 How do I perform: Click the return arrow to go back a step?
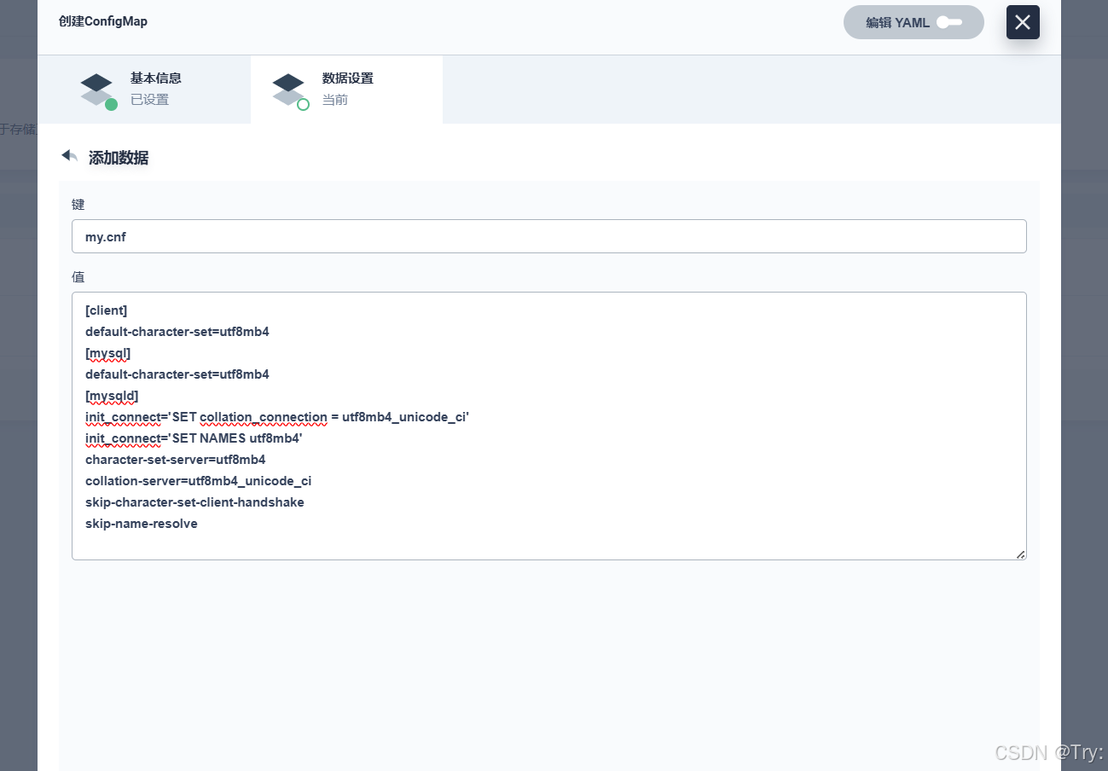(x=69, y=155)
